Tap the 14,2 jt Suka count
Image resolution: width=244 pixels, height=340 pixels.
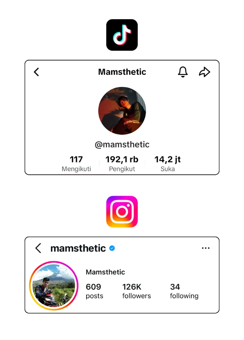click(x=167, y=163)
